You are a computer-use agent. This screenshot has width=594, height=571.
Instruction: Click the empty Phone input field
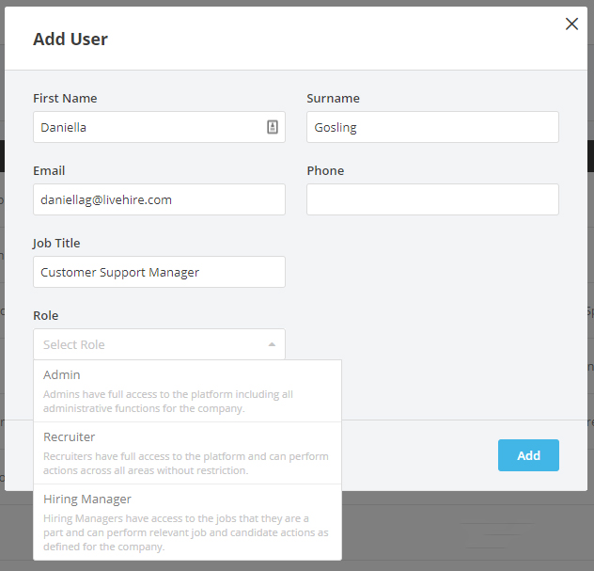[x=432, y=199]
